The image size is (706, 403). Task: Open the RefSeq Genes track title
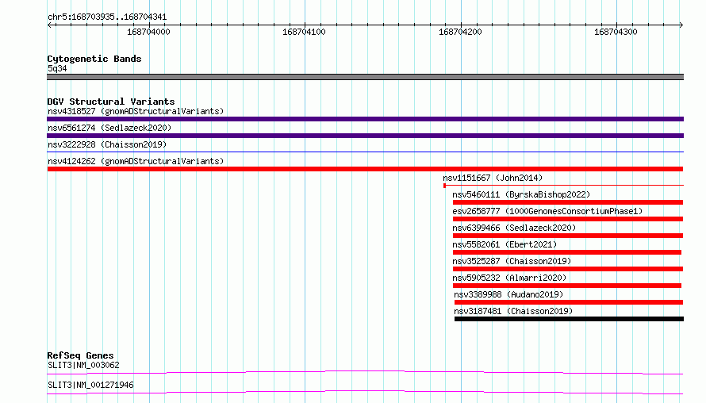[81, 355]
